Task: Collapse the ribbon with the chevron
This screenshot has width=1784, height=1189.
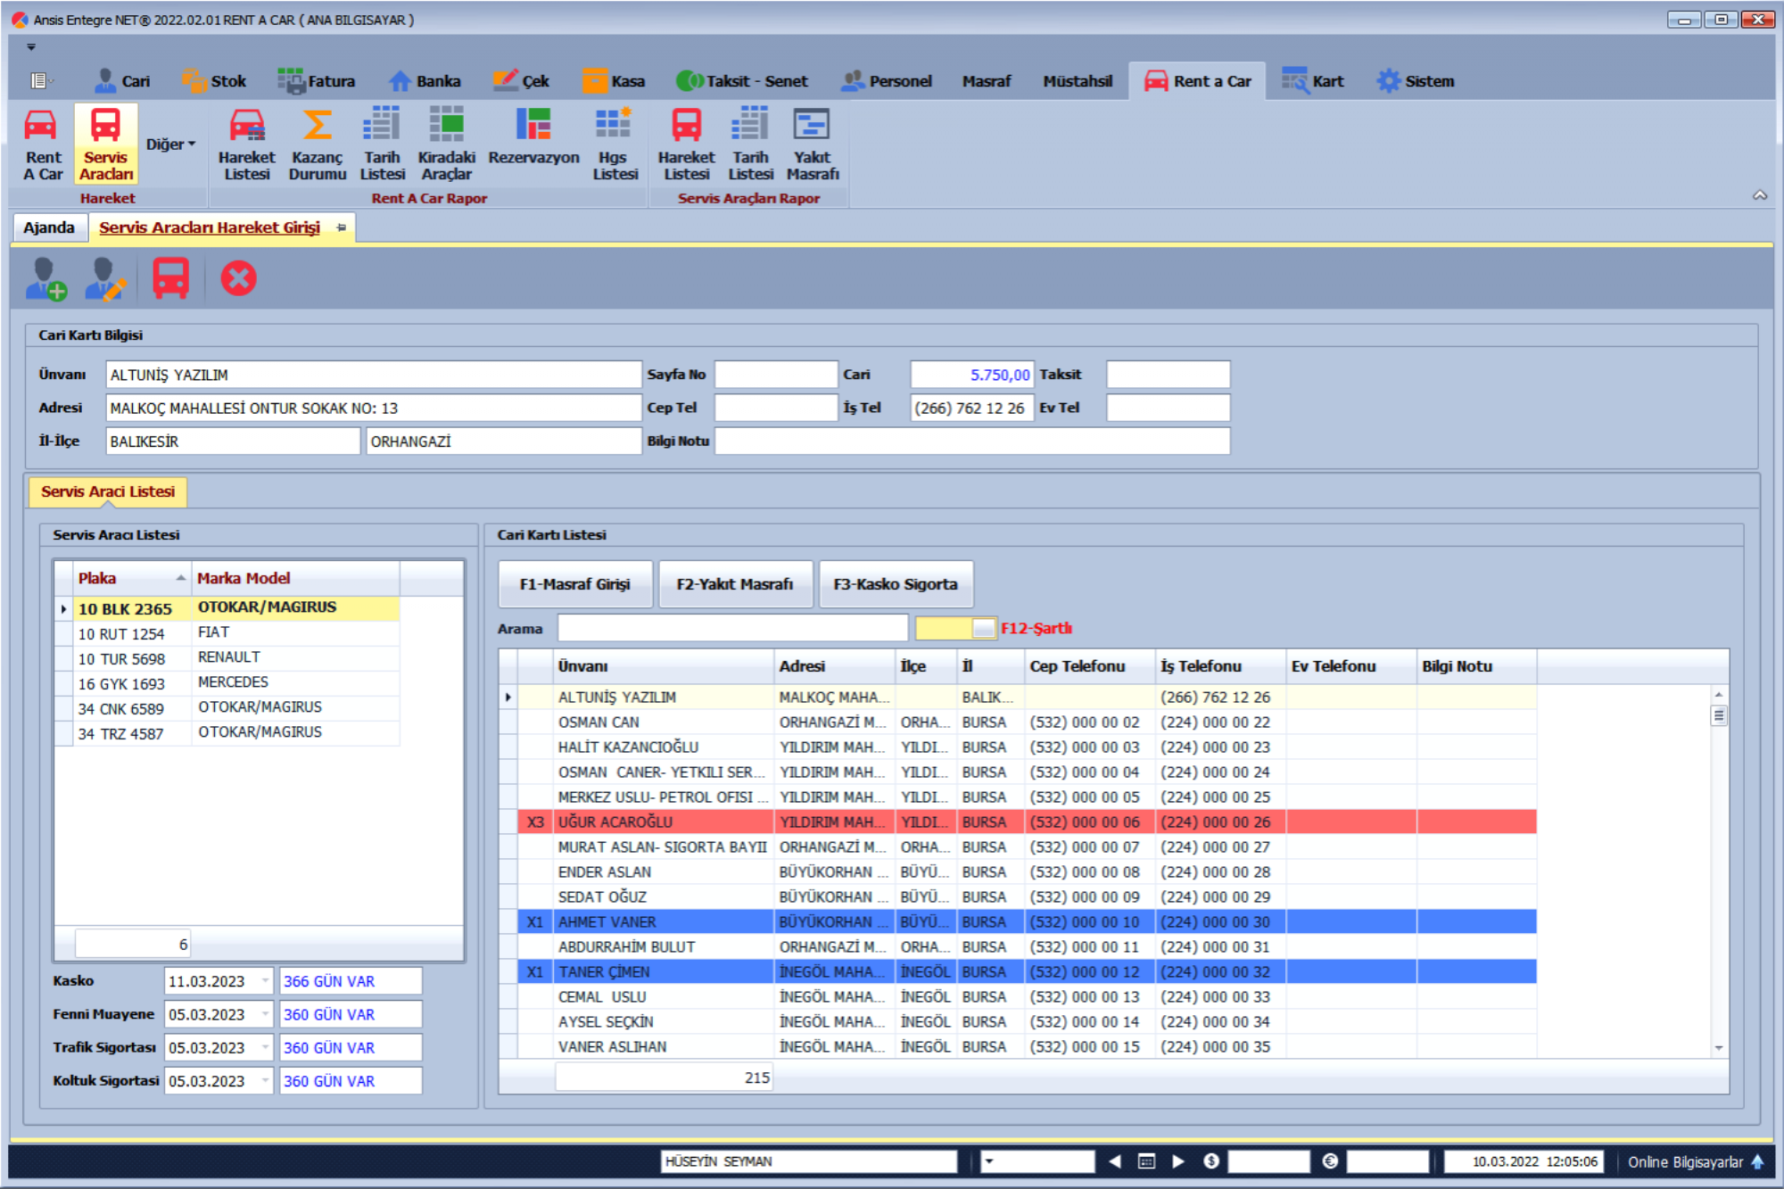Action: [x=1759, y=195]
